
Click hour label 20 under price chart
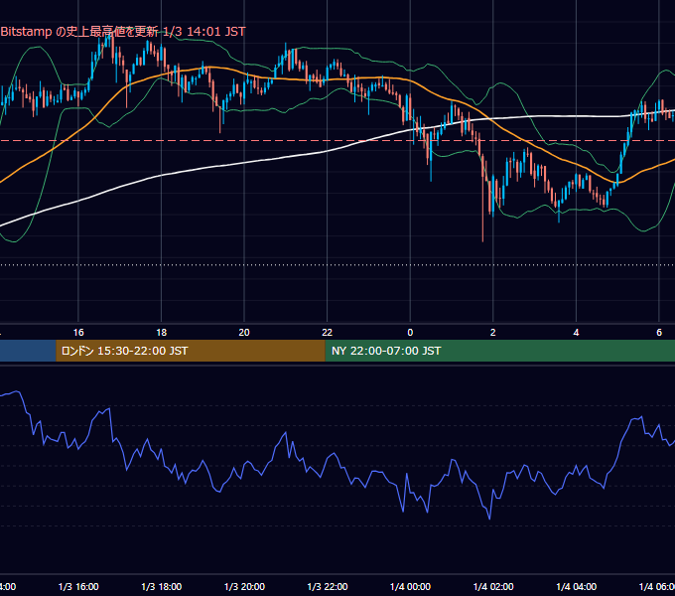tap(244, 333)
